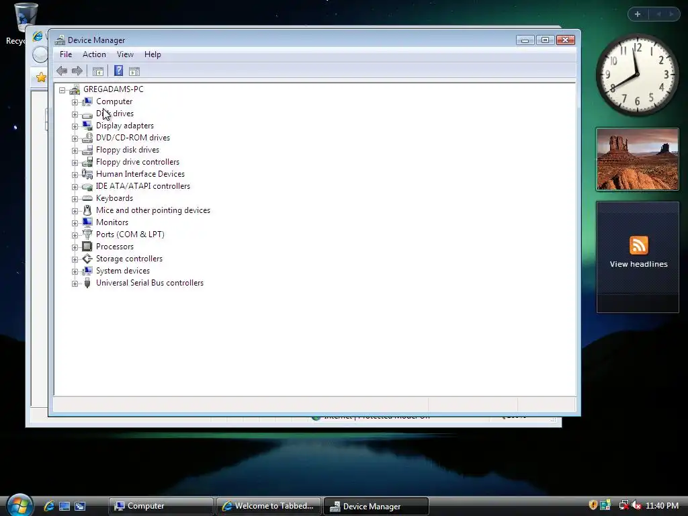
Task: Expand the Ports (COM & LPT) node
Action: pos(75,235)
